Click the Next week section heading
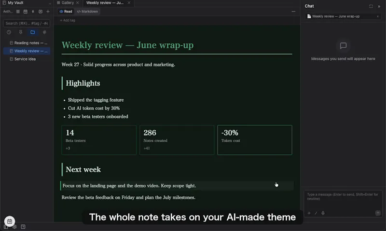Screen dimensions: 386x231 [83, 169]
